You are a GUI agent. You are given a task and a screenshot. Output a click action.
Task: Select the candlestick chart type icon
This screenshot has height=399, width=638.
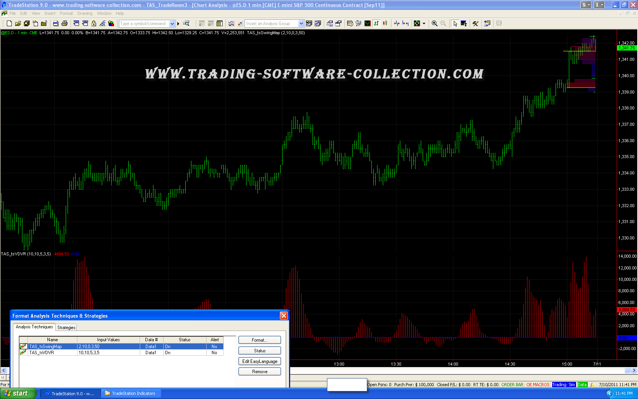385,24
